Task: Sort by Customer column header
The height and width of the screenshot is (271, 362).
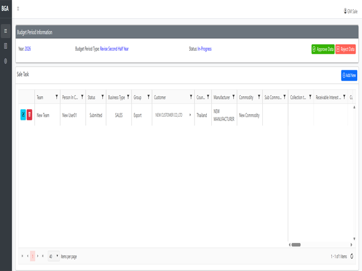Action: click(x=160, y=97)
